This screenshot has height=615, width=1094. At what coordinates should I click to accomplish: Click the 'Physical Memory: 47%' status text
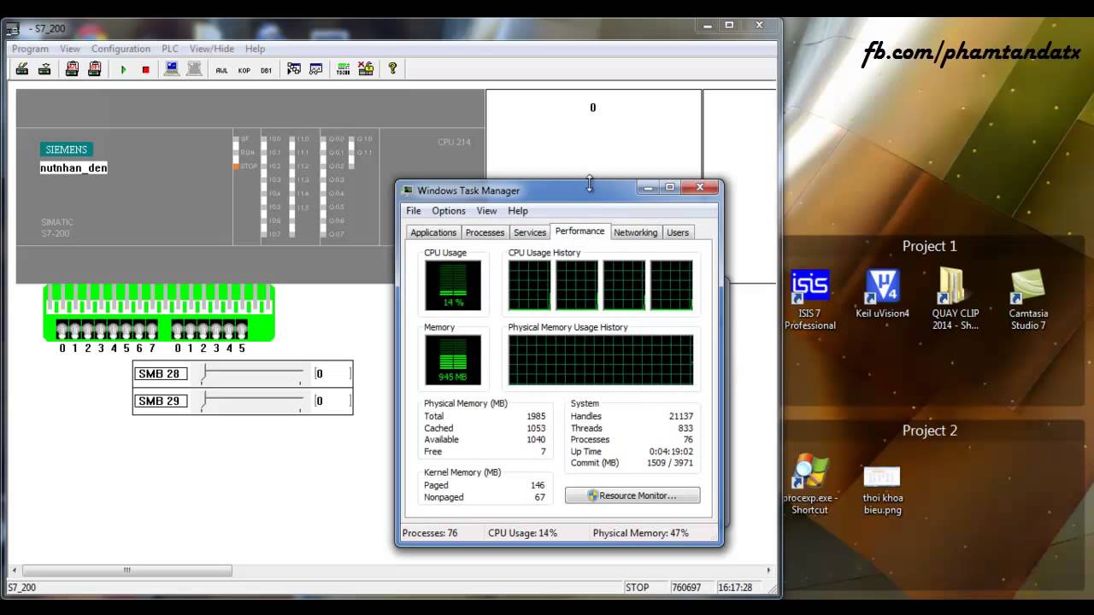click(641, 533)
